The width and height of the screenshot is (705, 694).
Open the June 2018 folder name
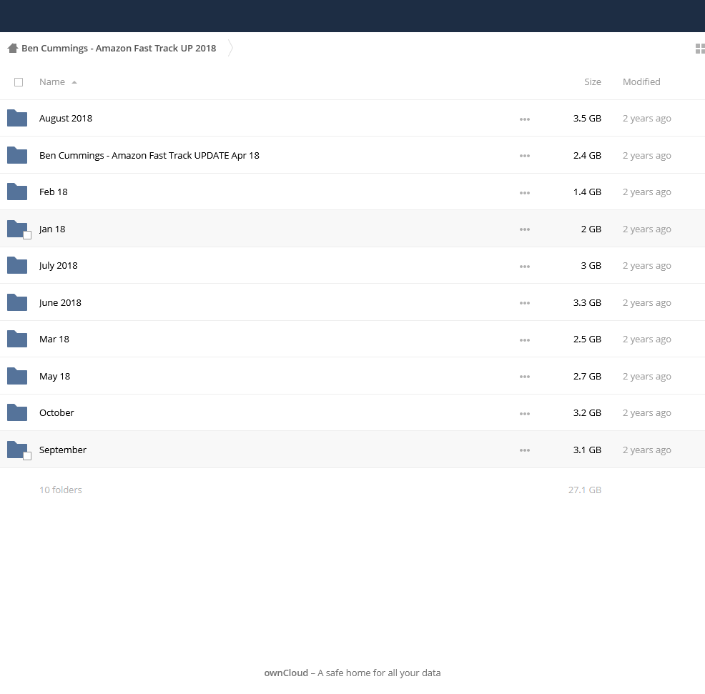tap(60, 303)
